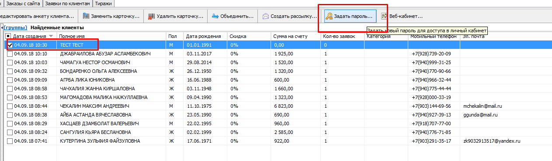Image resolution: width=552 pixels, height=161 pixels.
Task: Uncheck the ТЕСТ ТЕСТ row checkbox
Action: tap(10, 45)
